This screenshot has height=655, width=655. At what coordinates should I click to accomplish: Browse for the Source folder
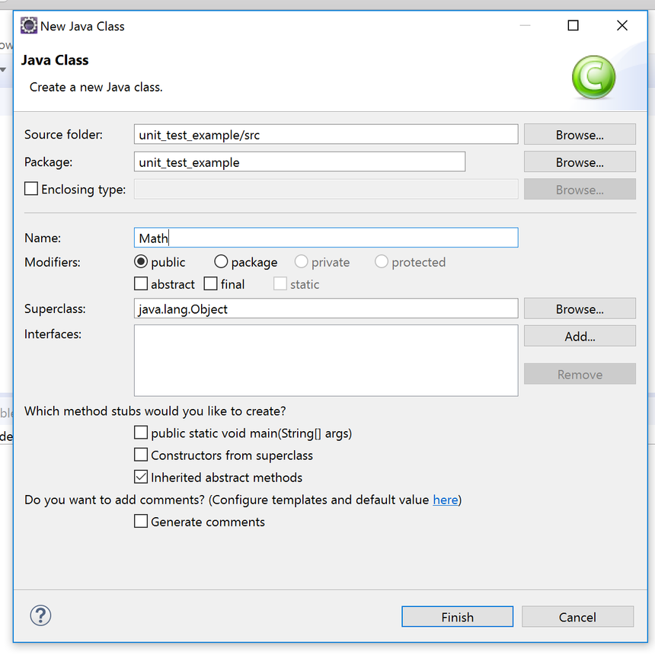(x=579, y=135)
